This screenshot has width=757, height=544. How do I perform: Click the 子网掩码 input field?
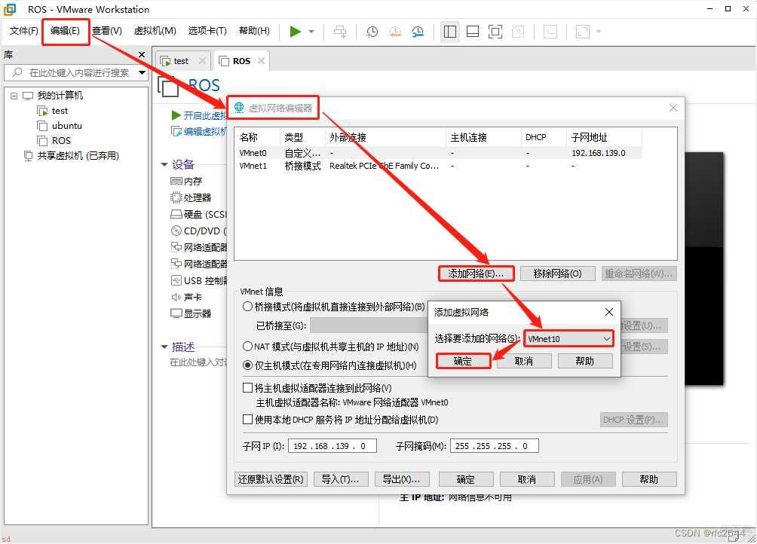point(495,446)
